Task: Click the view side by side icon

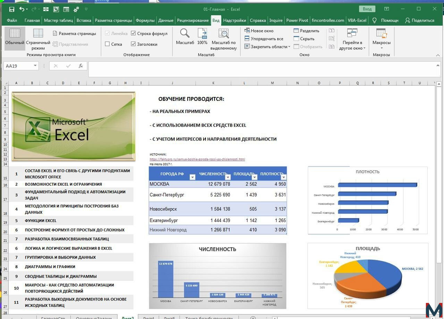Action: [332, 31]
